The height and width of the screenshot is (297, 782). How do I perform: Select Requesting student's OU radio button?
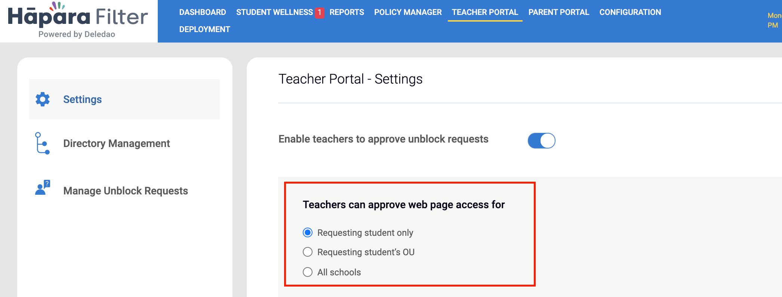click(x=308, y=252)
